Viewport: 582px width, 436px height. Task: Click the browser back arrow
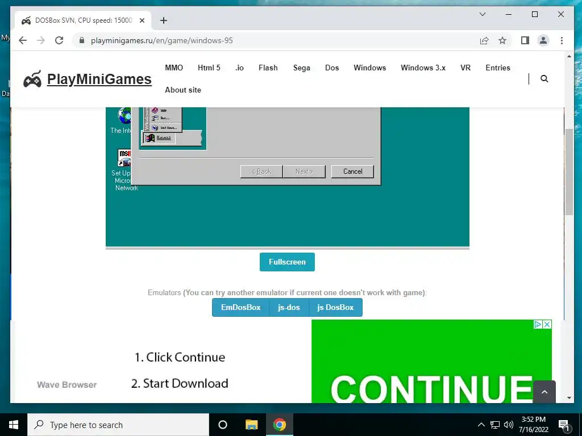pyautogui.click(x=23, y=40)
